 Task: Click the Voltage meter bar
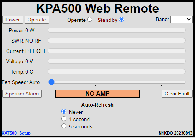117,61
